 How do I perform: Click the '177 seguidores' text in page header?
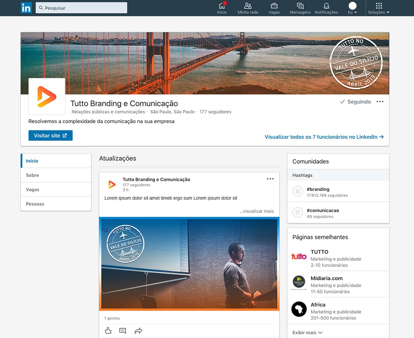tap(215, 112)
